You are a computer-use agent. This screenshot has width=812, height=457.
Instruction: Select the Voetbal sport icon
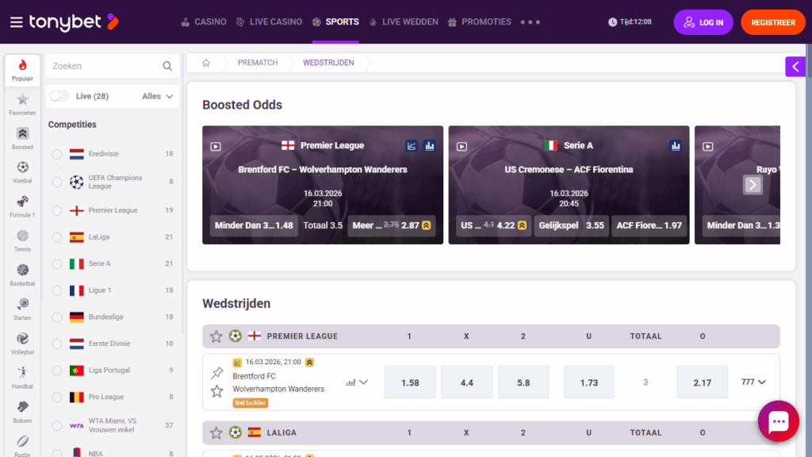click(x=22, y=171)
